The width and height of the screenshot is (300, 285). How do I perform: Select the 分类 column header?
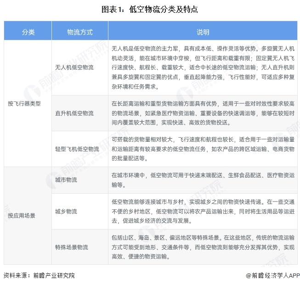pyautogui.click(x=28, y=31)
